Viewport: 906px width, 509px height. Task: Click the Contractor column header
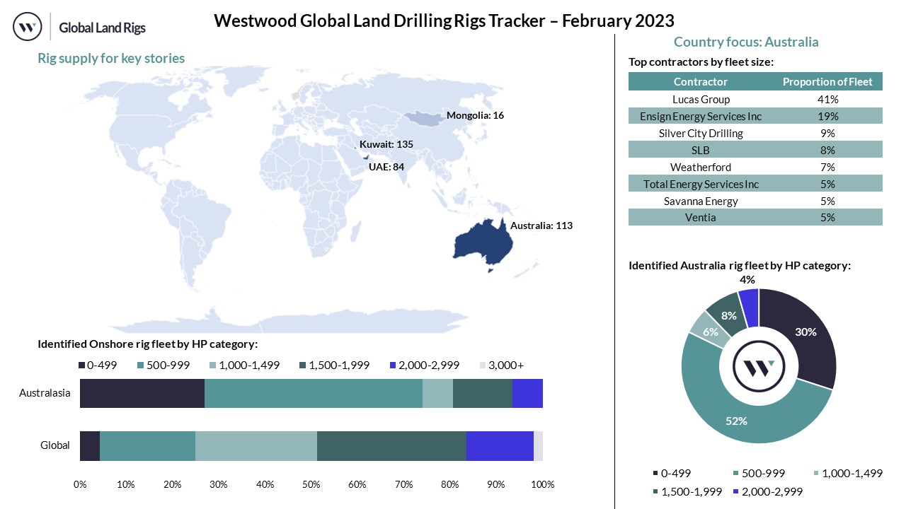[x=700, y=82]
